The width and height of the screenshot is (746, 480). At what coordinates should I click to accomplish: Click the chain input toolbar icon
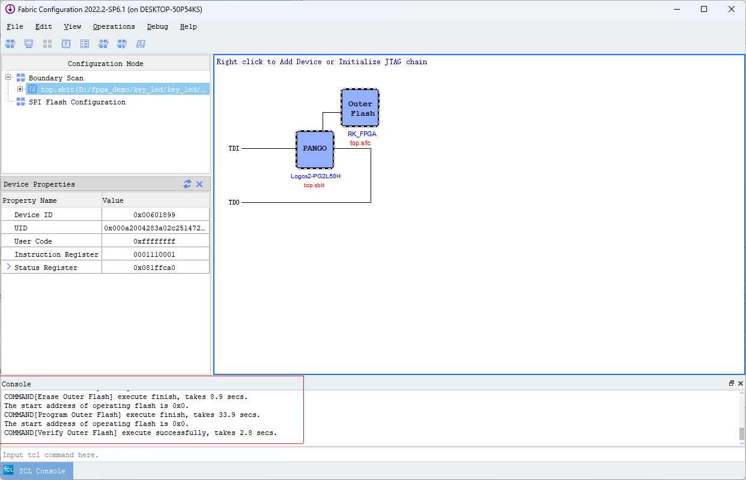point(103,43)
